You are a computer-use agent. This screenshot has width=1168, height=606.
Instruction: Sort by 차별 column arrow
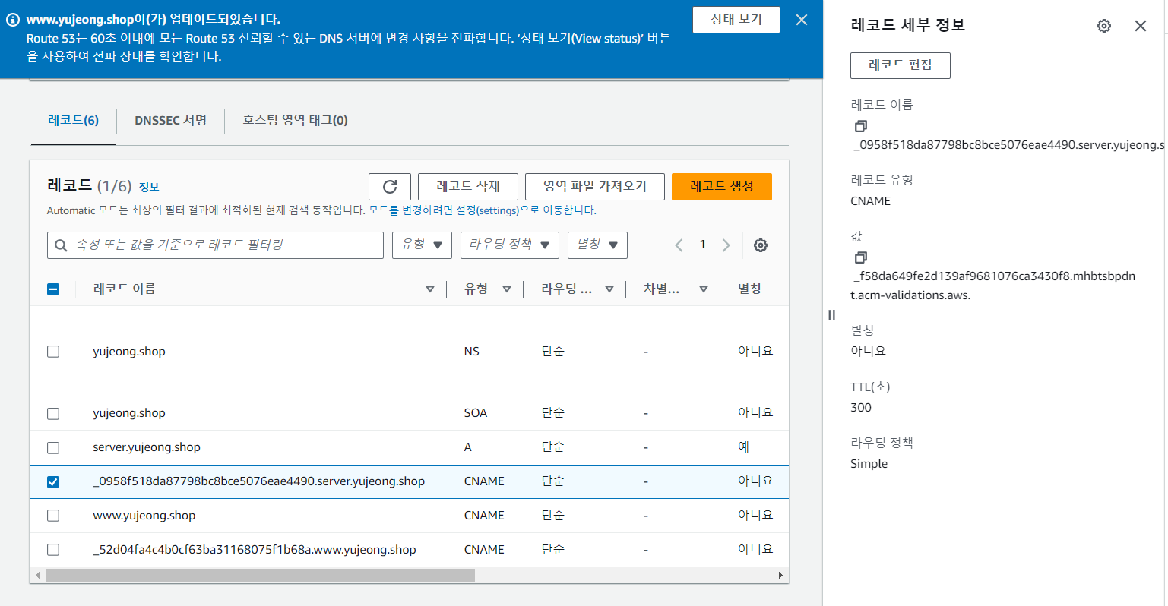pyautogui.click(x=704, y=289)
